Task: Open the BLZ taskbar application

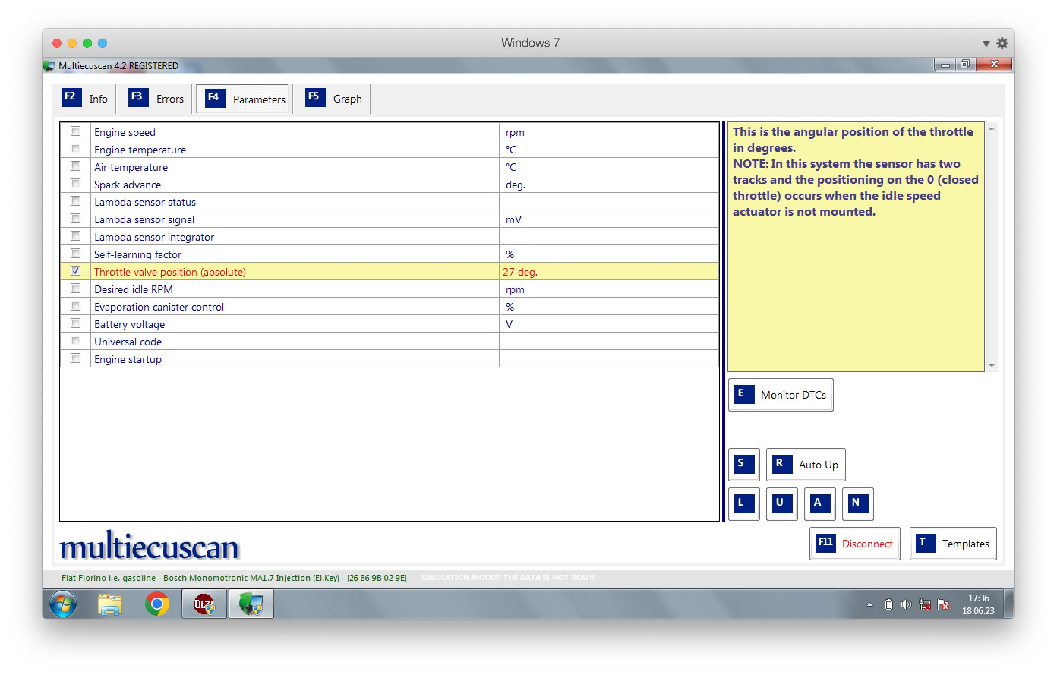Action: pyautogui.click(x=204, y=604)
